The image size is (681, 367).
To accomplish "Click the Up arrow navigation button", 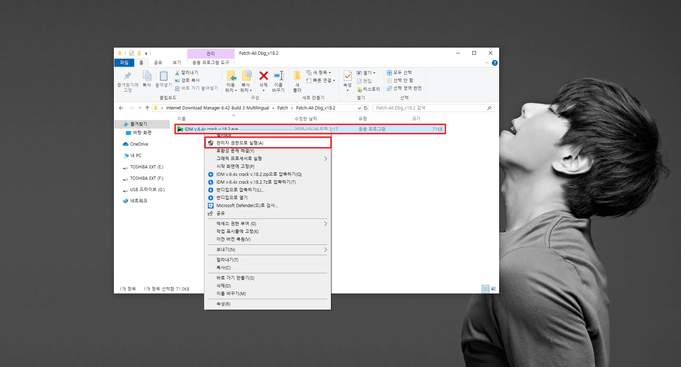I will pyautogui.click(x=147, y=108).
